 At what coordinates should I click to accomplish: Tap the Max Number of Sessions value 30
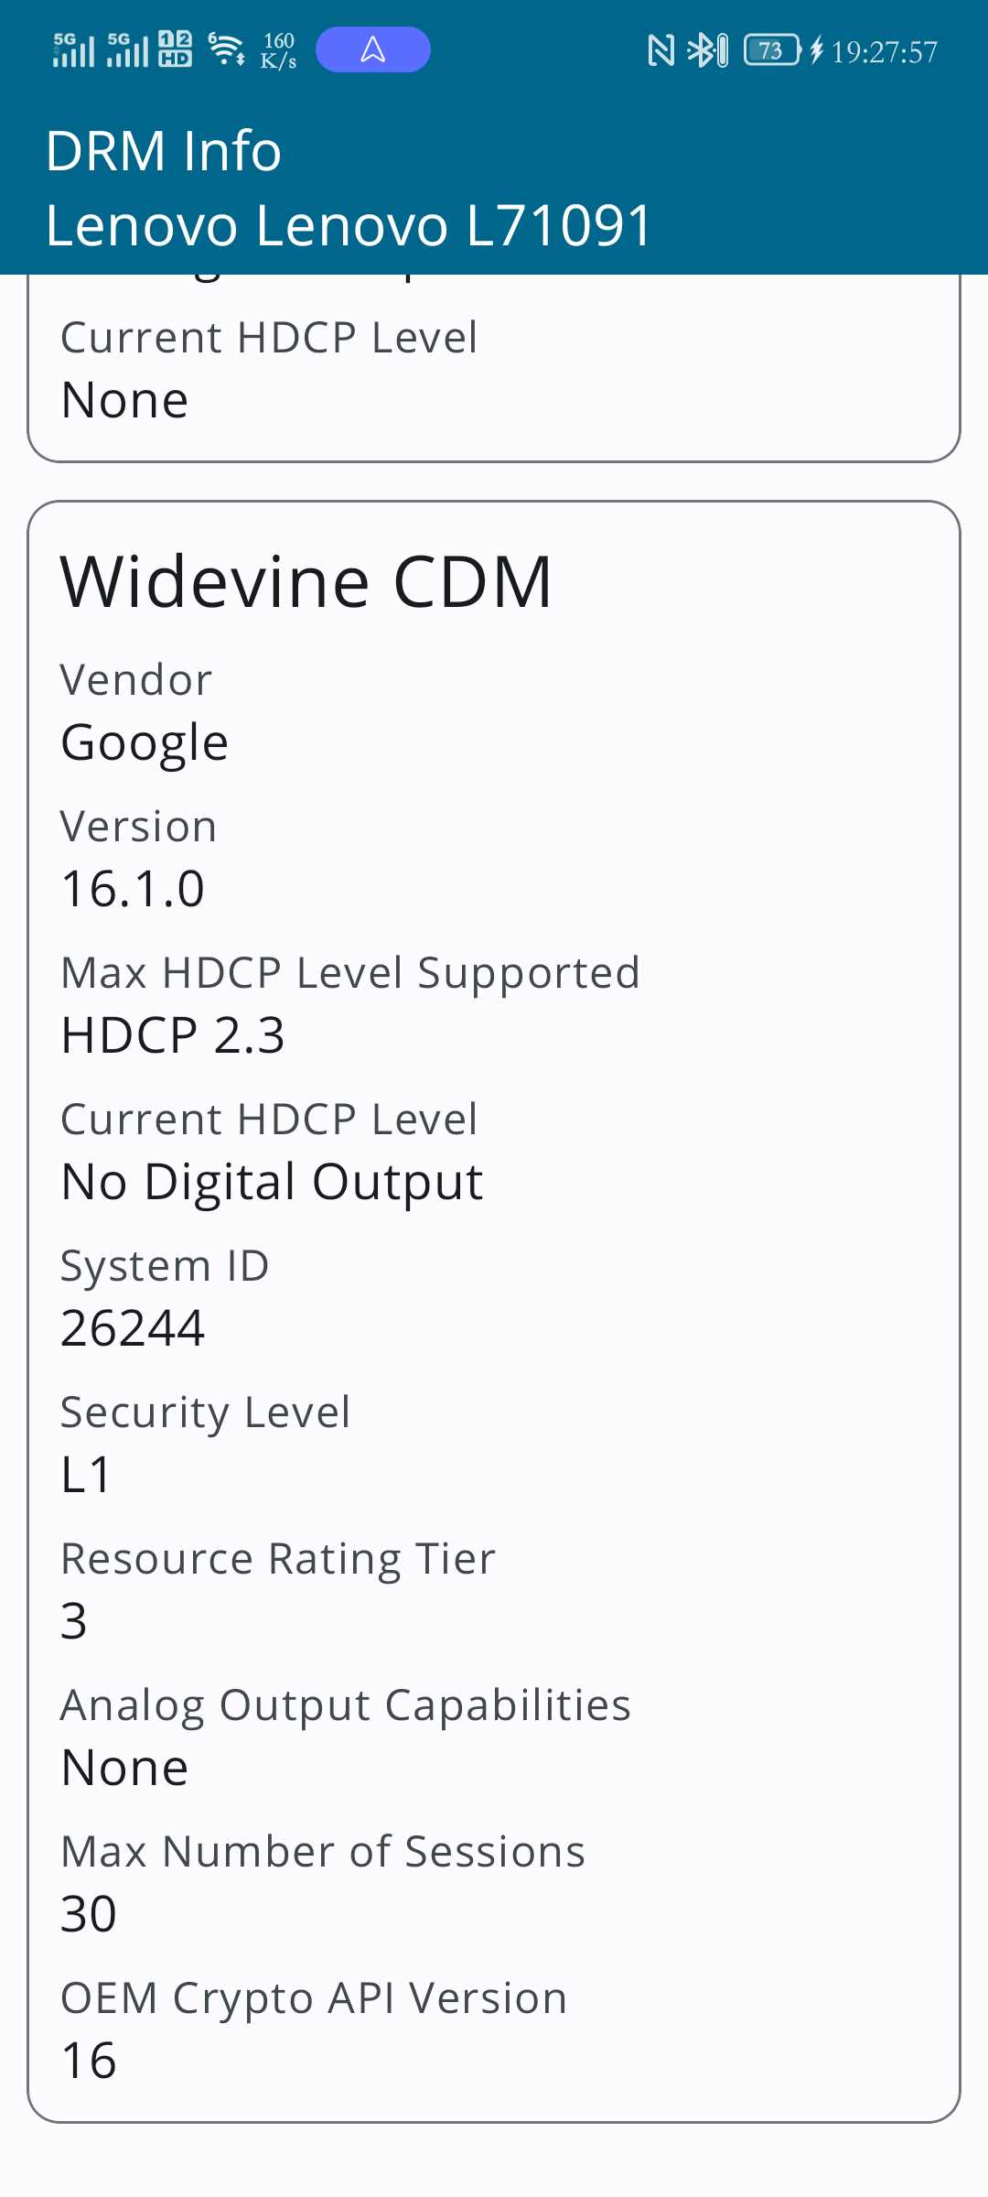[x=89, y=1914]
